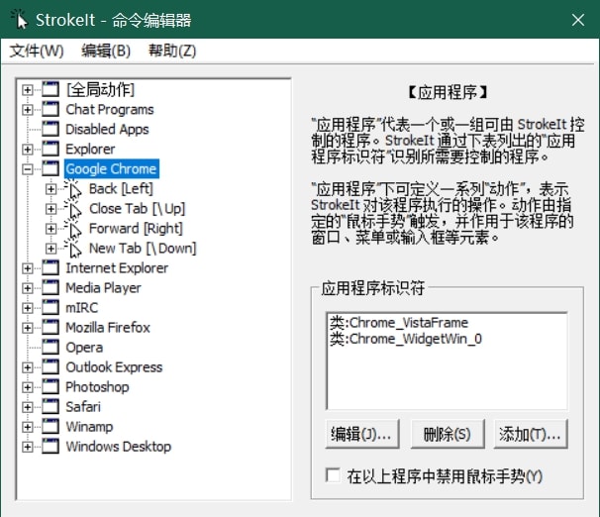Click the Disabled Apps window icon
Viewport: 600px width, 517px height.
coord(50,129)
